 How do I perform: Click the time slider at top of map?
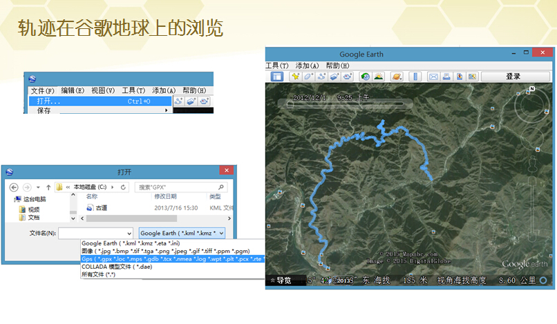[x=345, y=104]
